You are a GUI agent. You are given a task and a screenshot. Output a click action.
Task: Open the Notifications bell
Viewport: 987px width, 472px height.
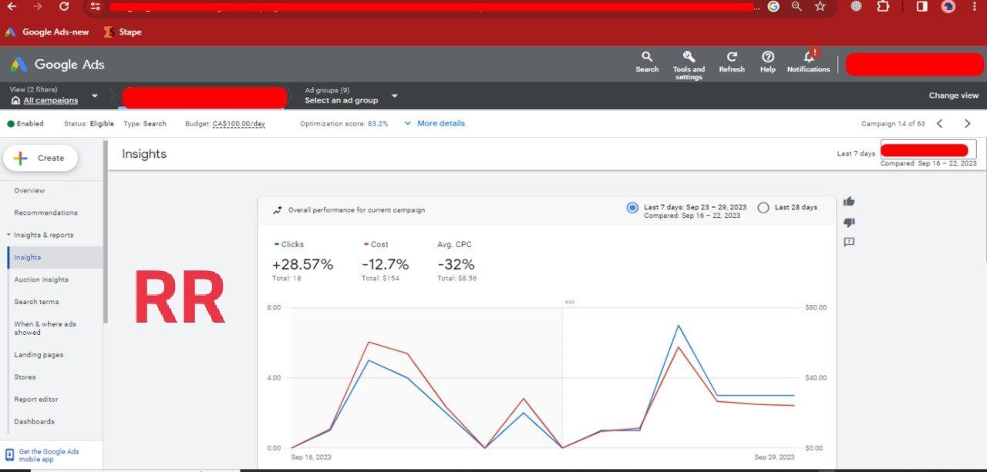[x=808, y=57]
